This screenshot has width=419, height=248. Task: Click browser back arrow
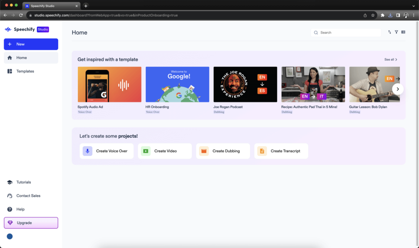5,15
